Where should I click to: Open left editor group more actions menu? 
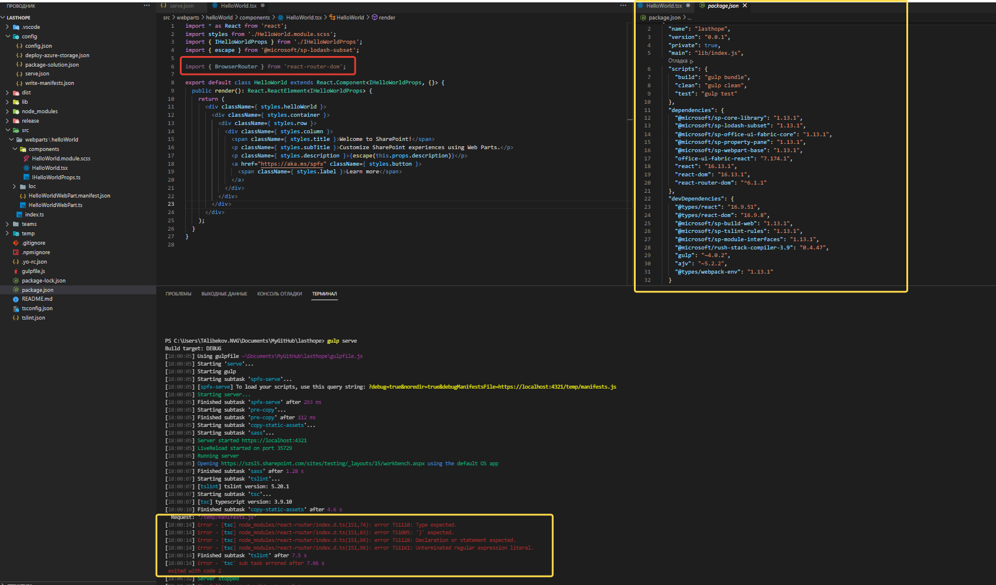623,6
